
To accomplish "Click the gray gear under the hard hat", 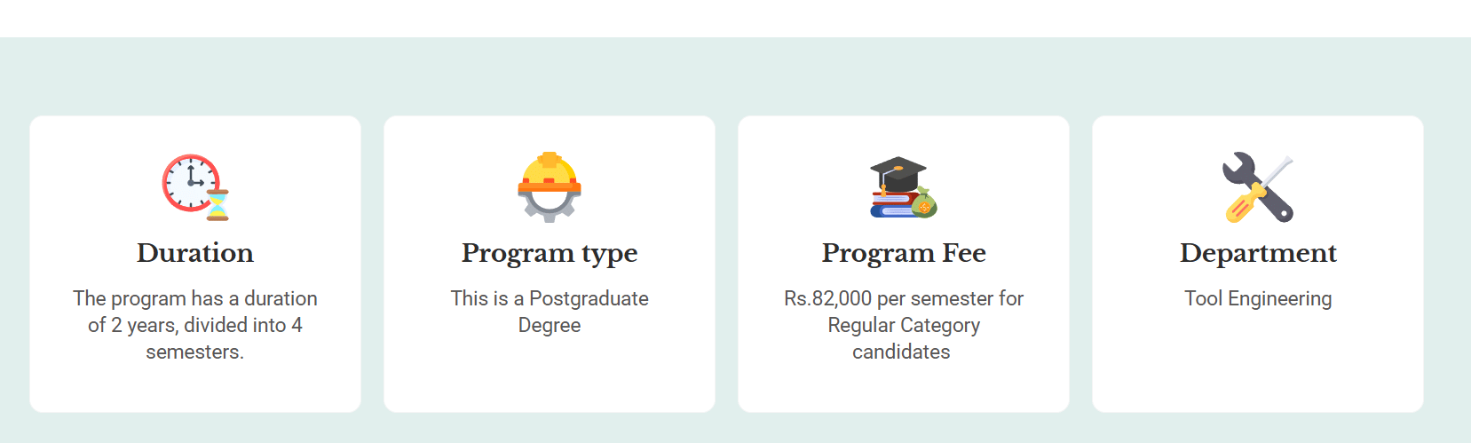I will pyautogui.click(x=550, y=207).
